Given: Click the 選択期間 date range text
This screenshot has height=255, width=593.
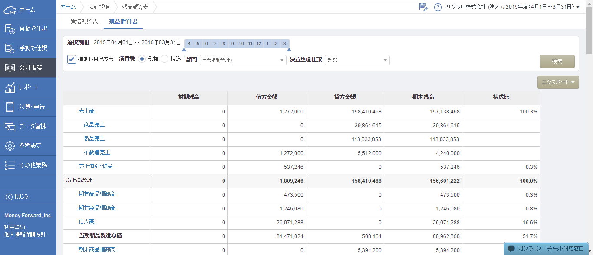Looking at the screenshot, I should click(x=137, y=42).
